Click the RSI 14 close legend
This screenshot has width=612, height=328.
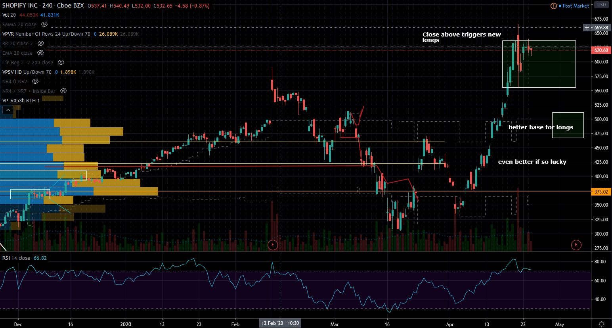[16, 258]
